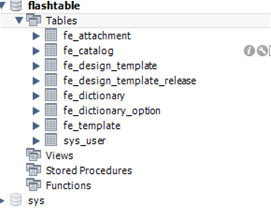Click the Functions folder icon
The width and height of the screenshot is (271, 221).
[x=34, y=185]
